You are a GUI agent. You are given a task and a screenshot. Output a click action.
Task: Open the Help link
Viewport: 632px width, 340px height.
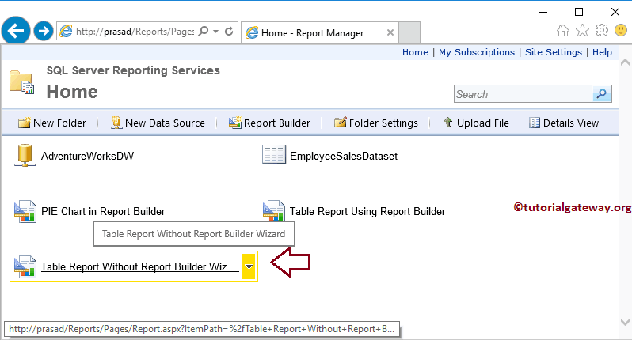pyautogui.click(x=602, y=52)
